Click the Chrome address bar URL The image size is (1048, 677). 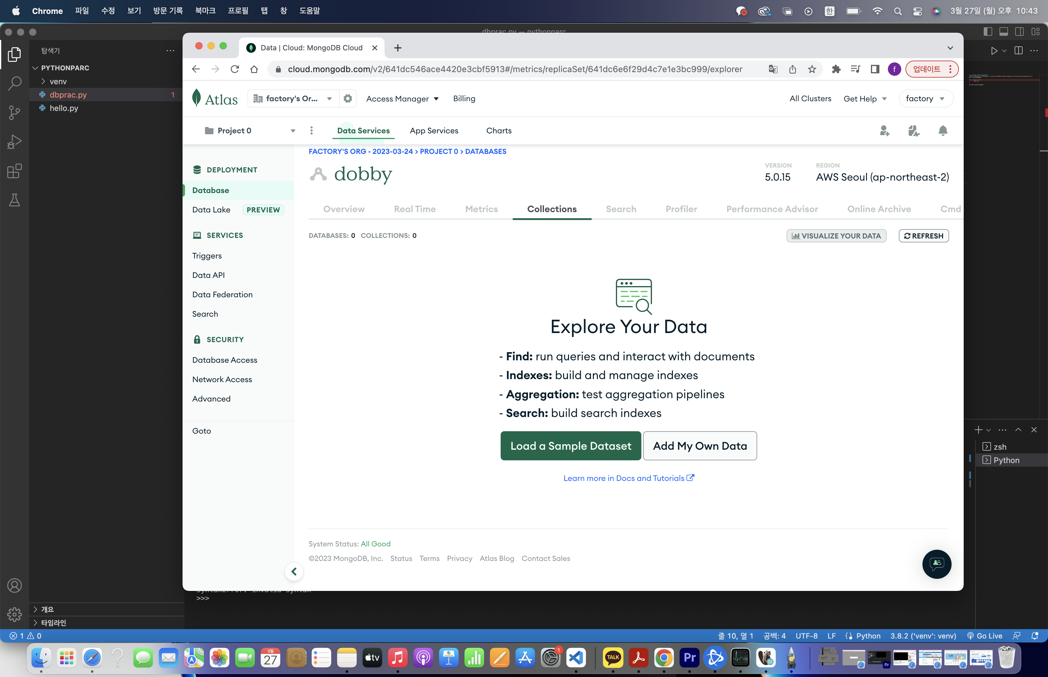click(515, 69)
